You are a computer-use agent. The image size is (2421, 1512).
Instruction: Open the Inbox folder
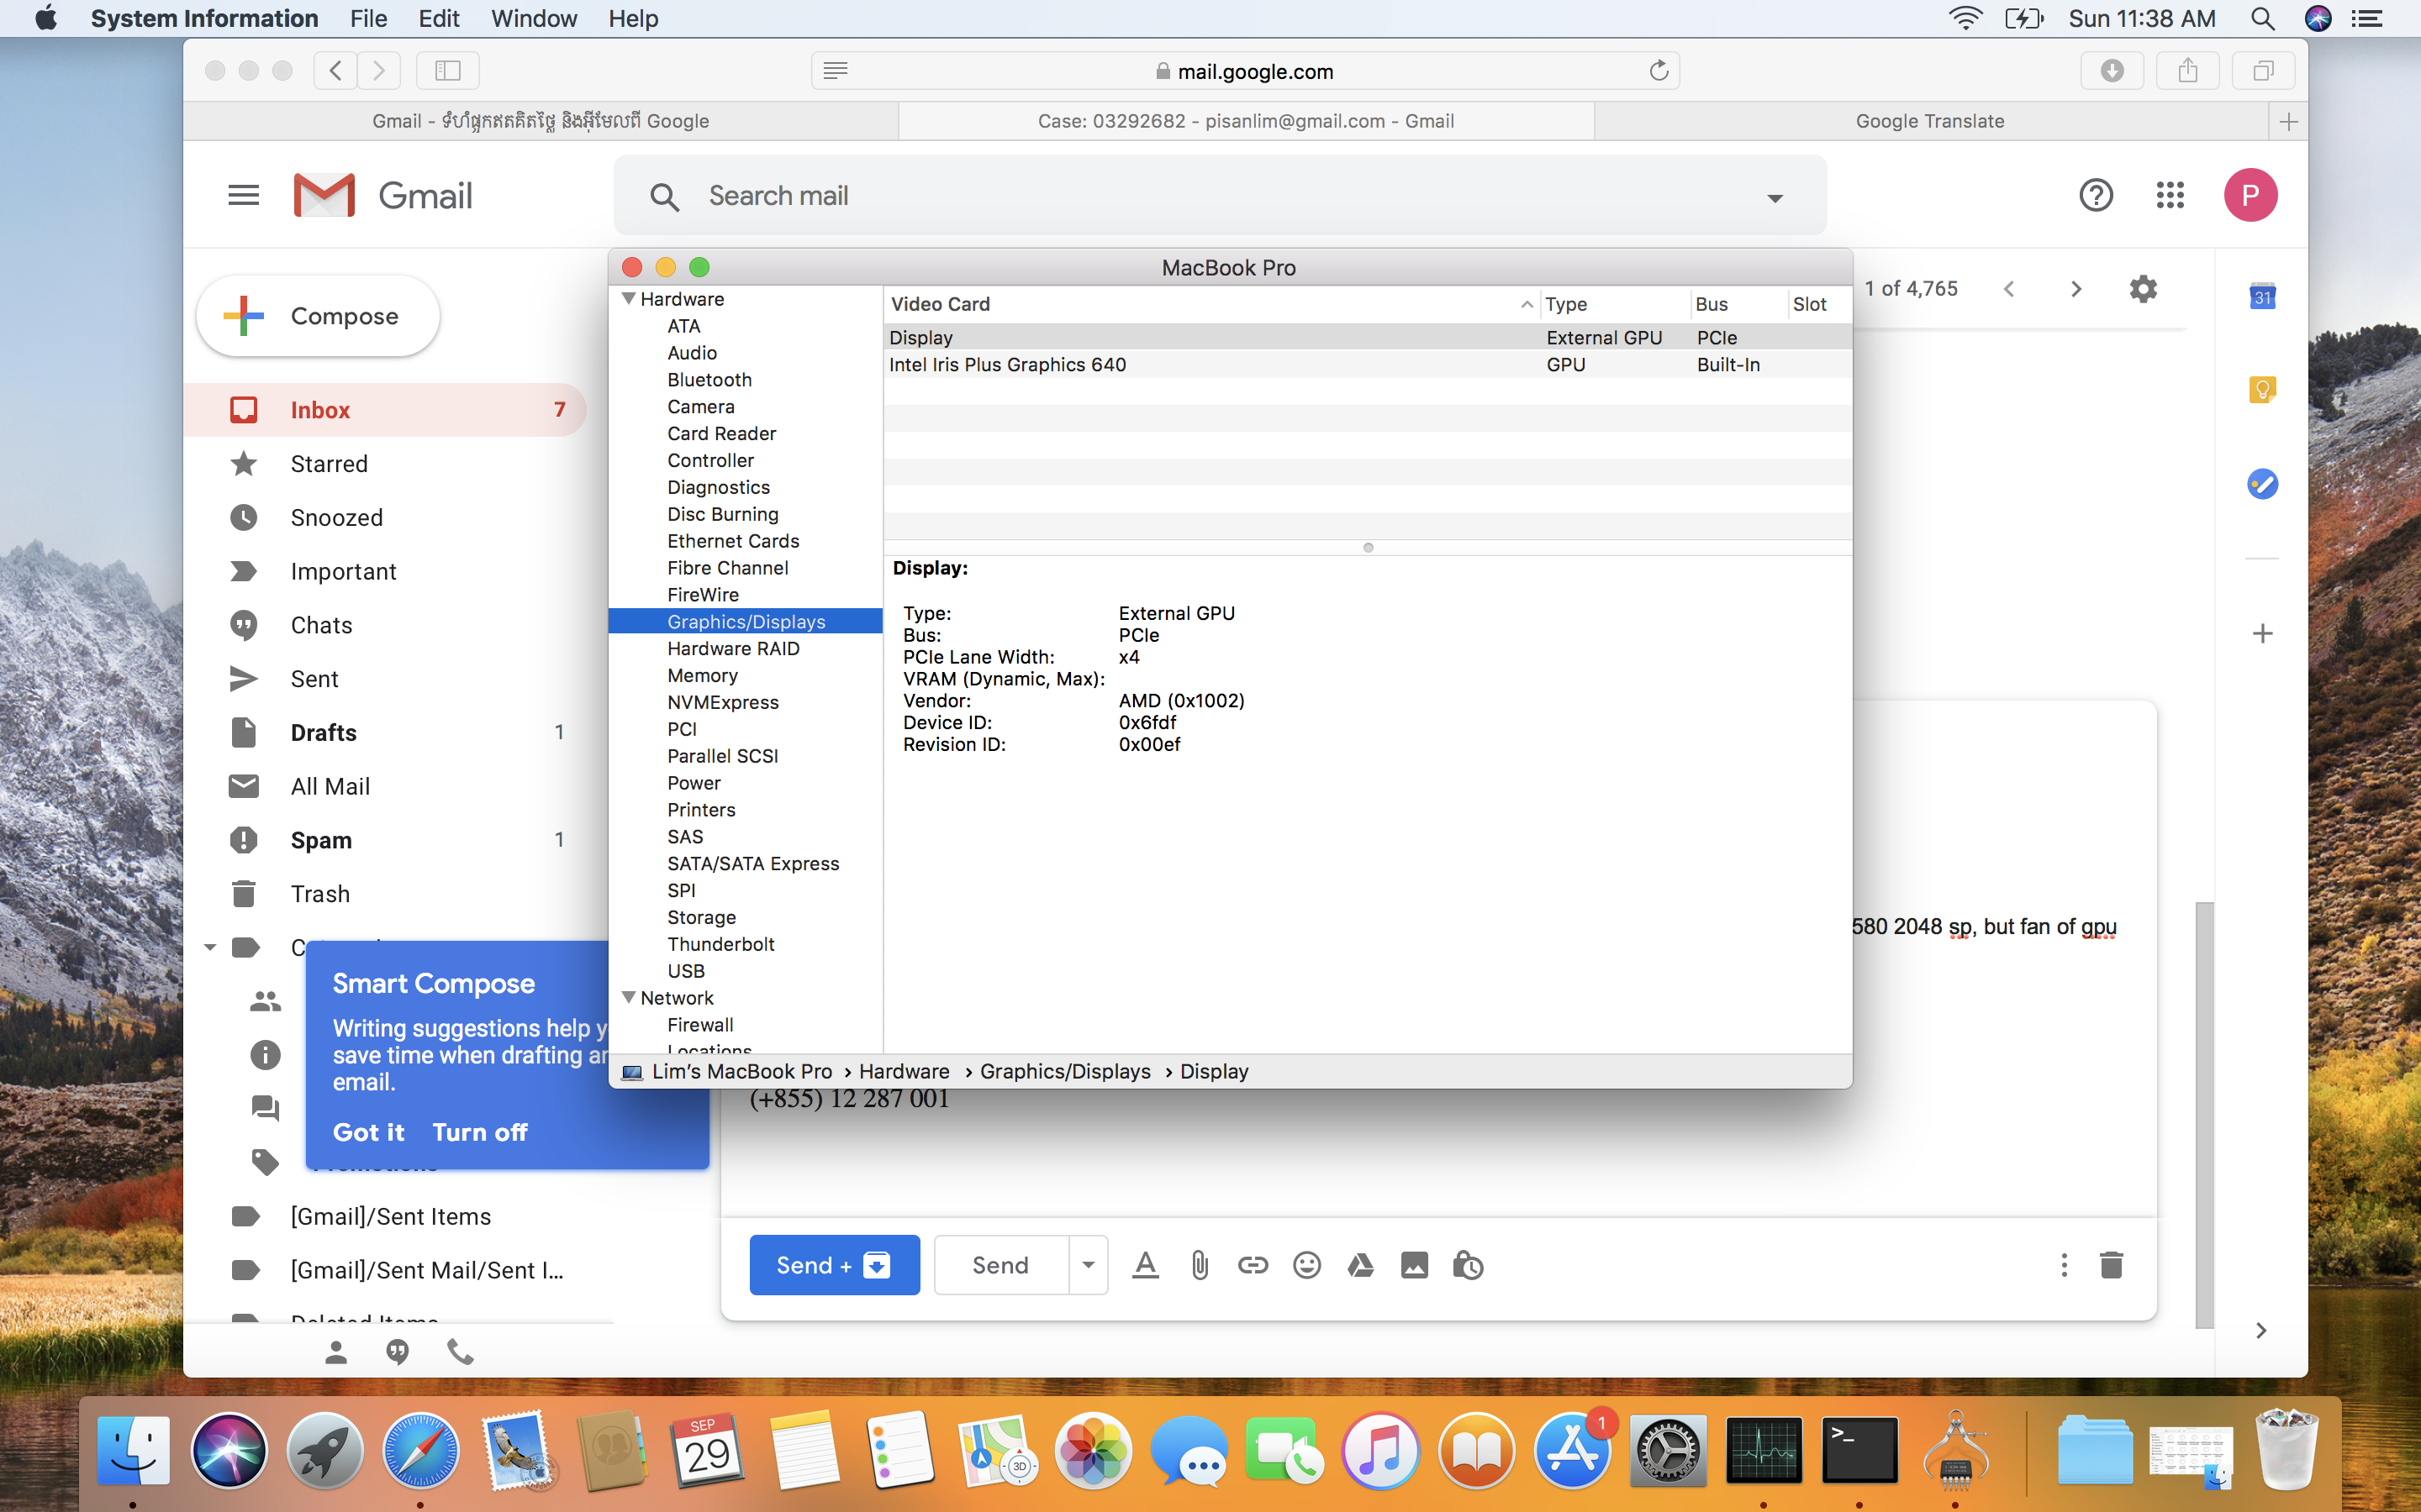(385, 410)
